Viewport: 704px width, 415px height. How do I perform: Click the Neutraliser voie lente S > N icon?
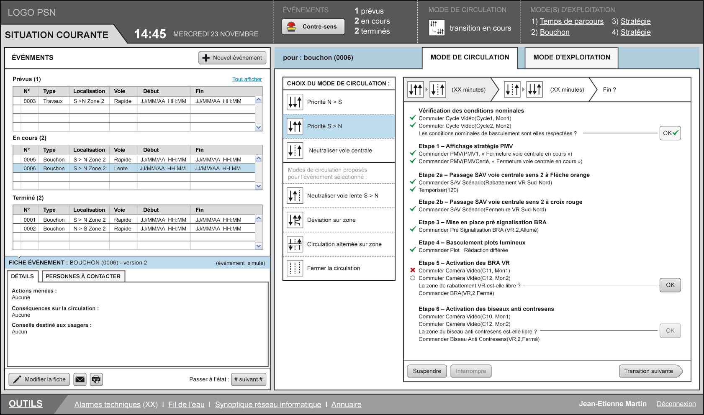click(295, 196)
